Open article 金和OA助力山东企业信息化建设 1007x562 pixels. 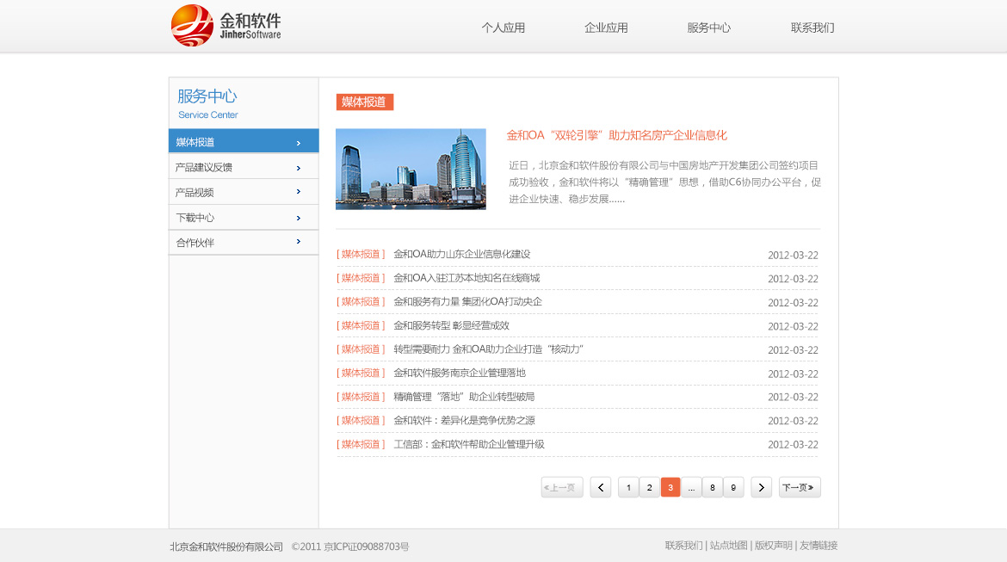pyautogui.click(x=461, y=255)
